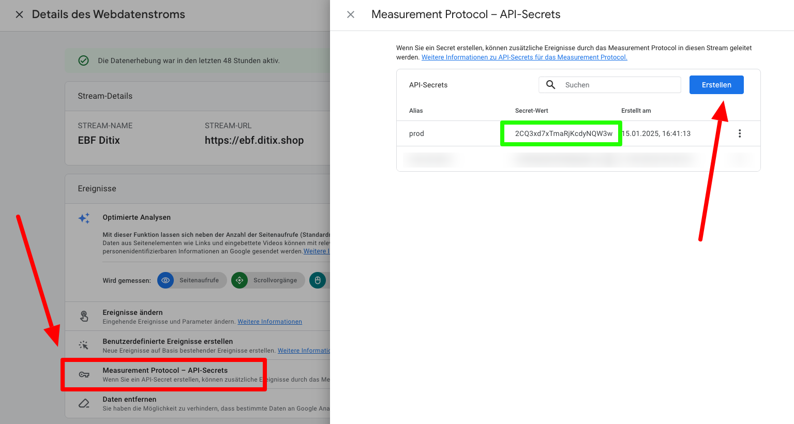Click the key icon for API-Secrets

(x=84, y=374)
